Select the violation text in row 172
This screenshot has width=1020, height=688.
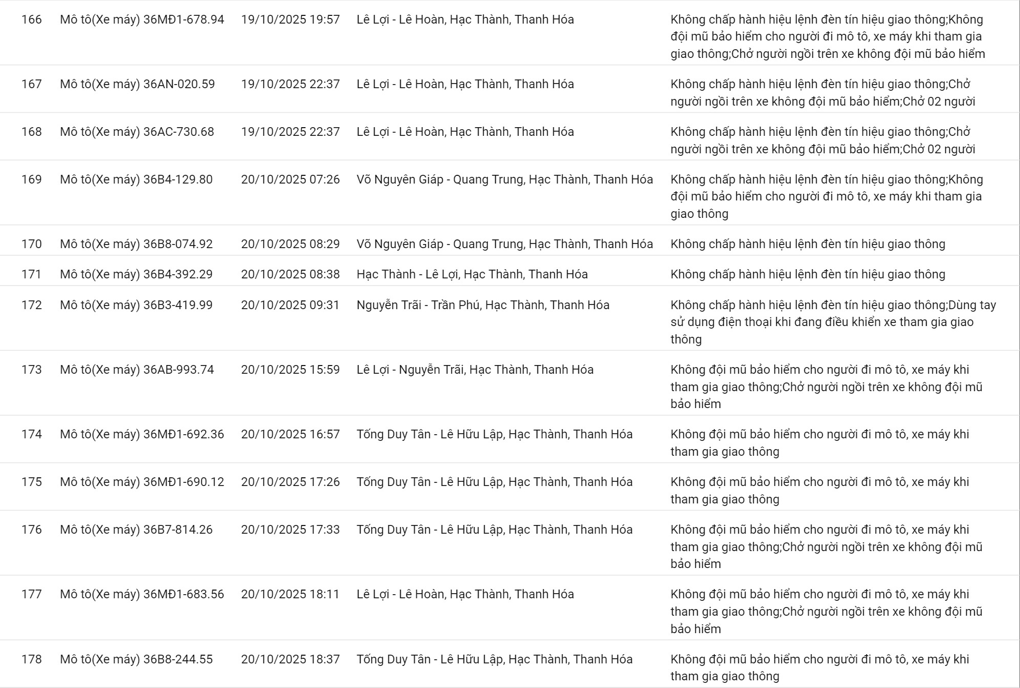[833, 322]
